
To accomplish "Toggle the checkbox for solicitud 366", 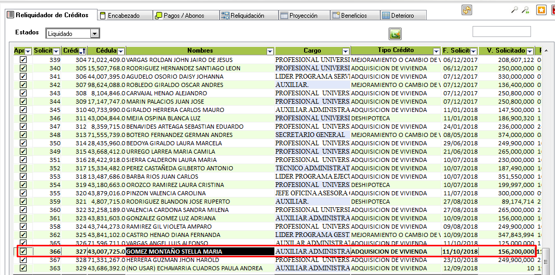I will (23, 252).
